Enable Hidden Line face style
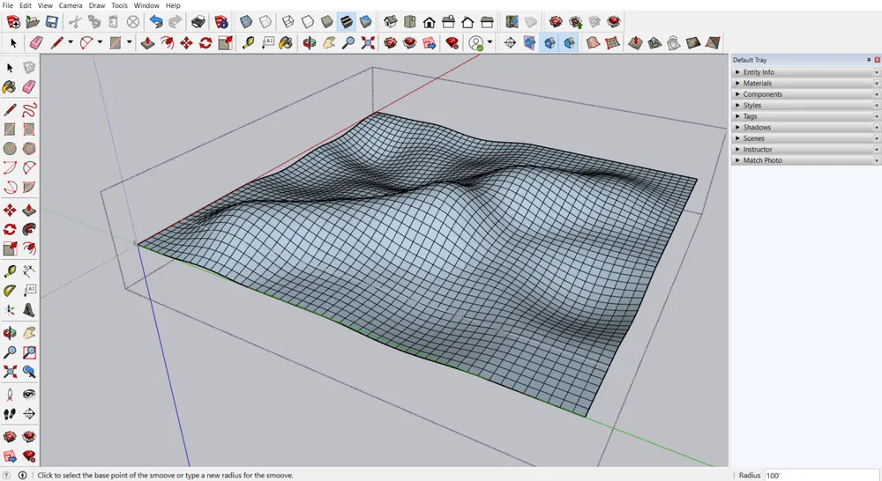Viewport: 882px width, 481px height. click(x=308, y=22)
